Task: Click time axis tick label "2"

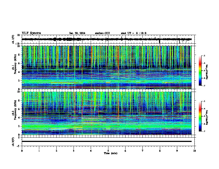Action: point(56,151)
